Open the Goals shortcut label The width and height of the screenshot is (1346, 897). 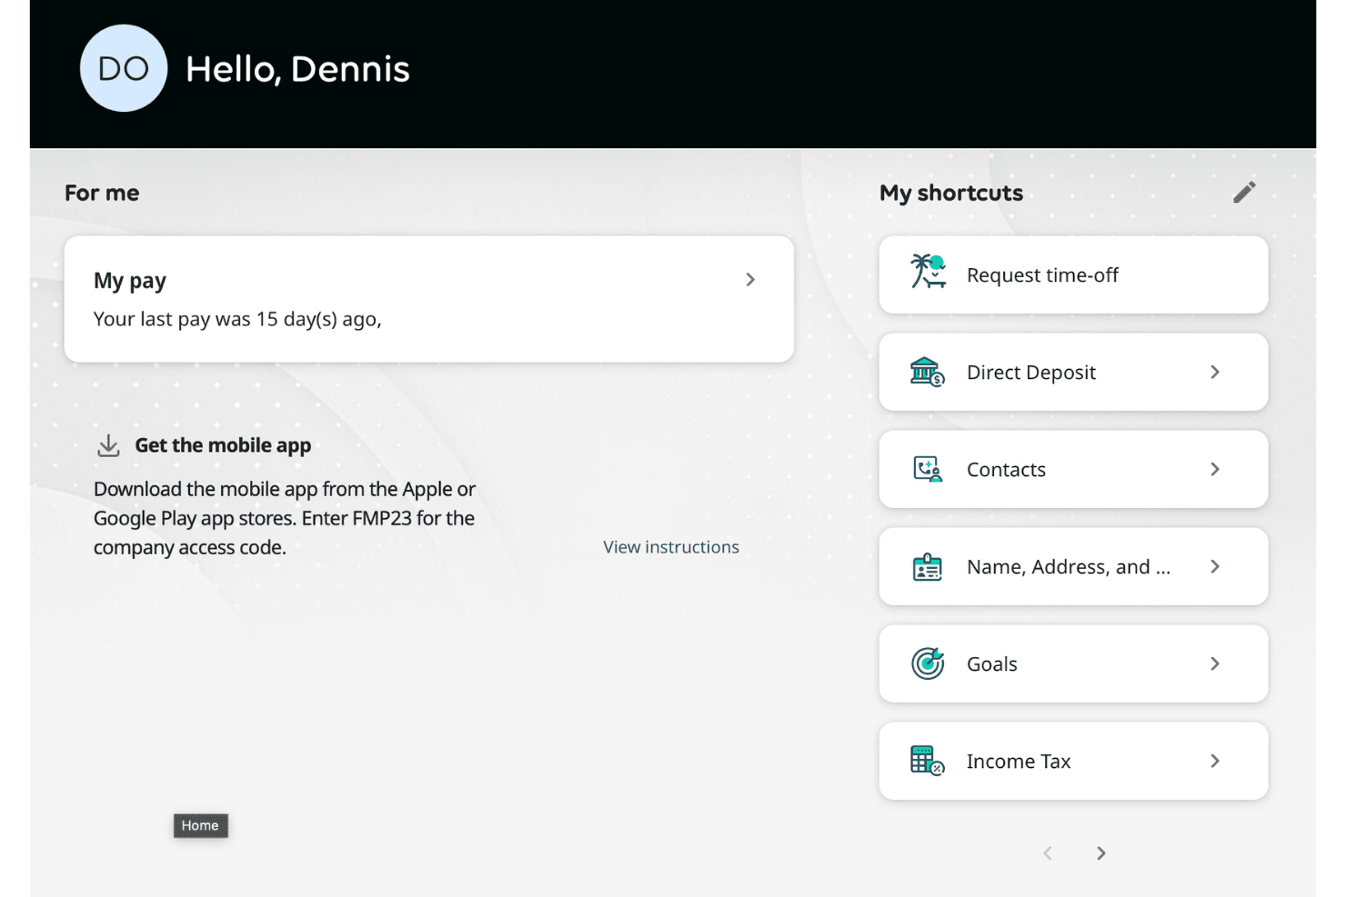(x=991, y=664)
